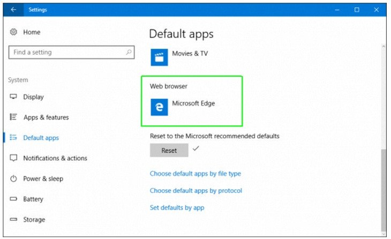Open Apps & features settings
Viewport: 391px width, 239px height.
(46, 117)
